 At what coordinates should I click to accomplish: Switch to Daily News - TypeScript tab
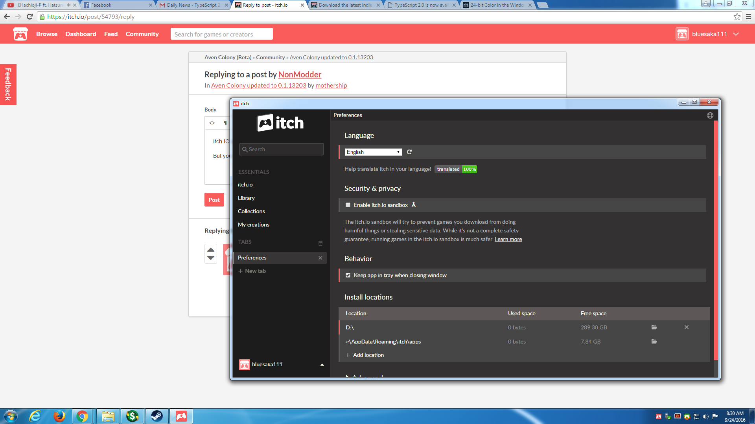pyautogui.click(x=193, y=5)
